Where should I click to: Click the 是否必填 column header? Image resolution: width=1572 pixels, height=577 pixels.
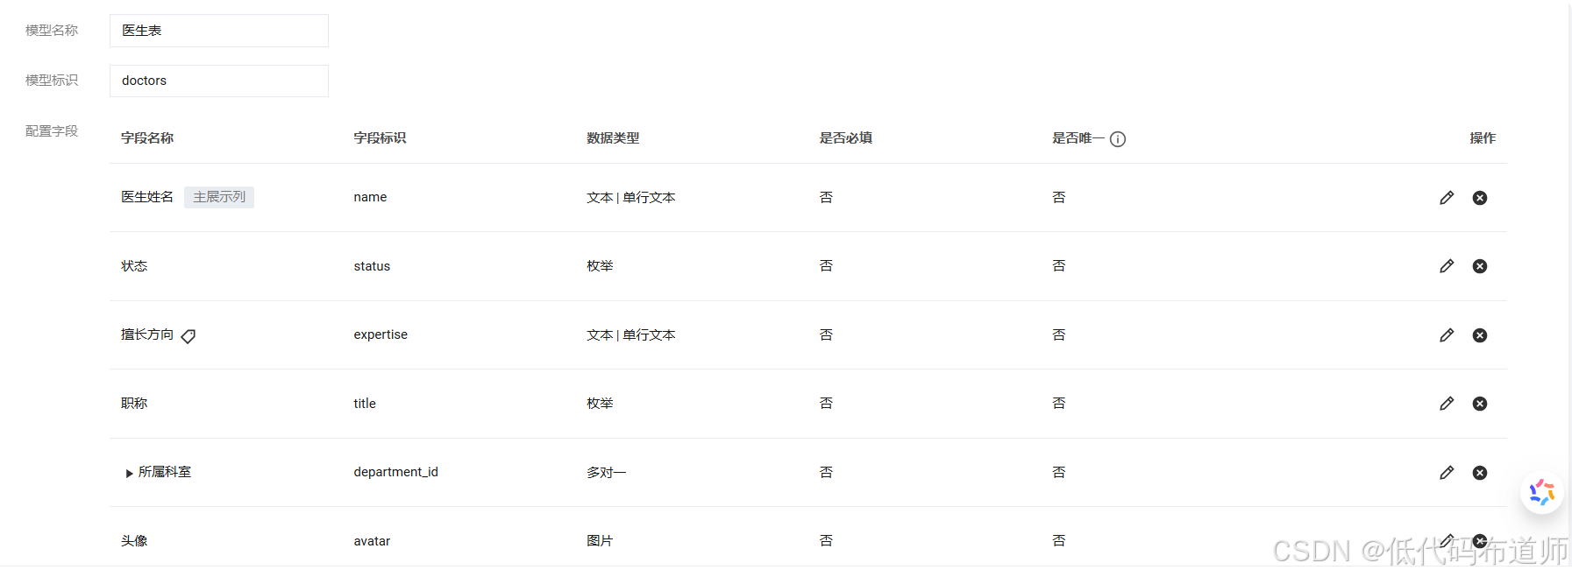[x=846, y=138]
